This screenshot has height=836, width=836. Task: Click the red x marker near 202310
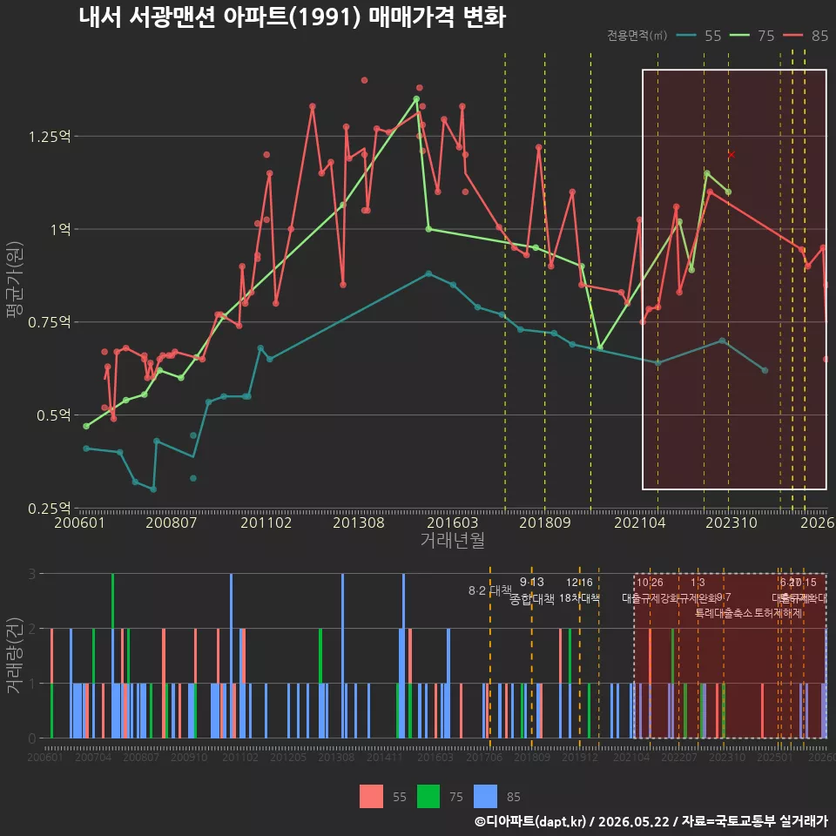[731, 155]
